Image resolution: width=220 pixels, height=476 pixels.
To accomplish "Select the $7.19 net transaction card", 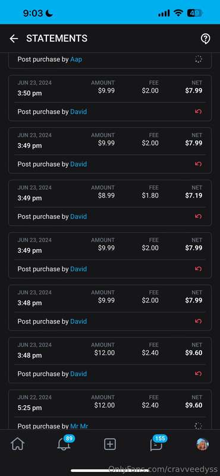I will coord(110,203).
